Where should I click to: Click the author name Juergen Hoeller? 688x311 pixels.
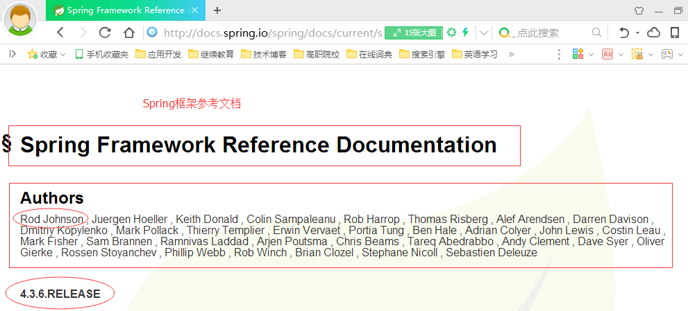pyautogui.click(x=130, y=219)
